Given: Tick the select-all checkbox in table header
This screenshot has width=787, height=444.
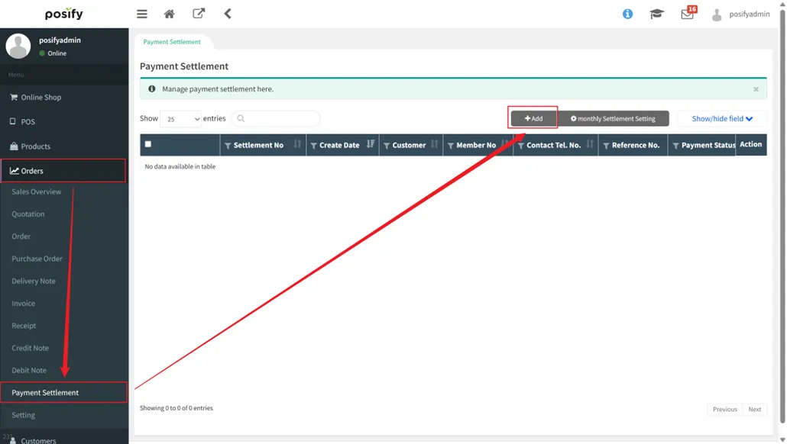Looking at the screenshot, I should click(148, 144).
